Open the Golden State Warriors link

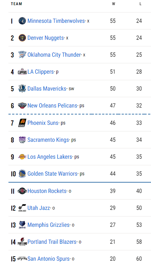[52, 174]
